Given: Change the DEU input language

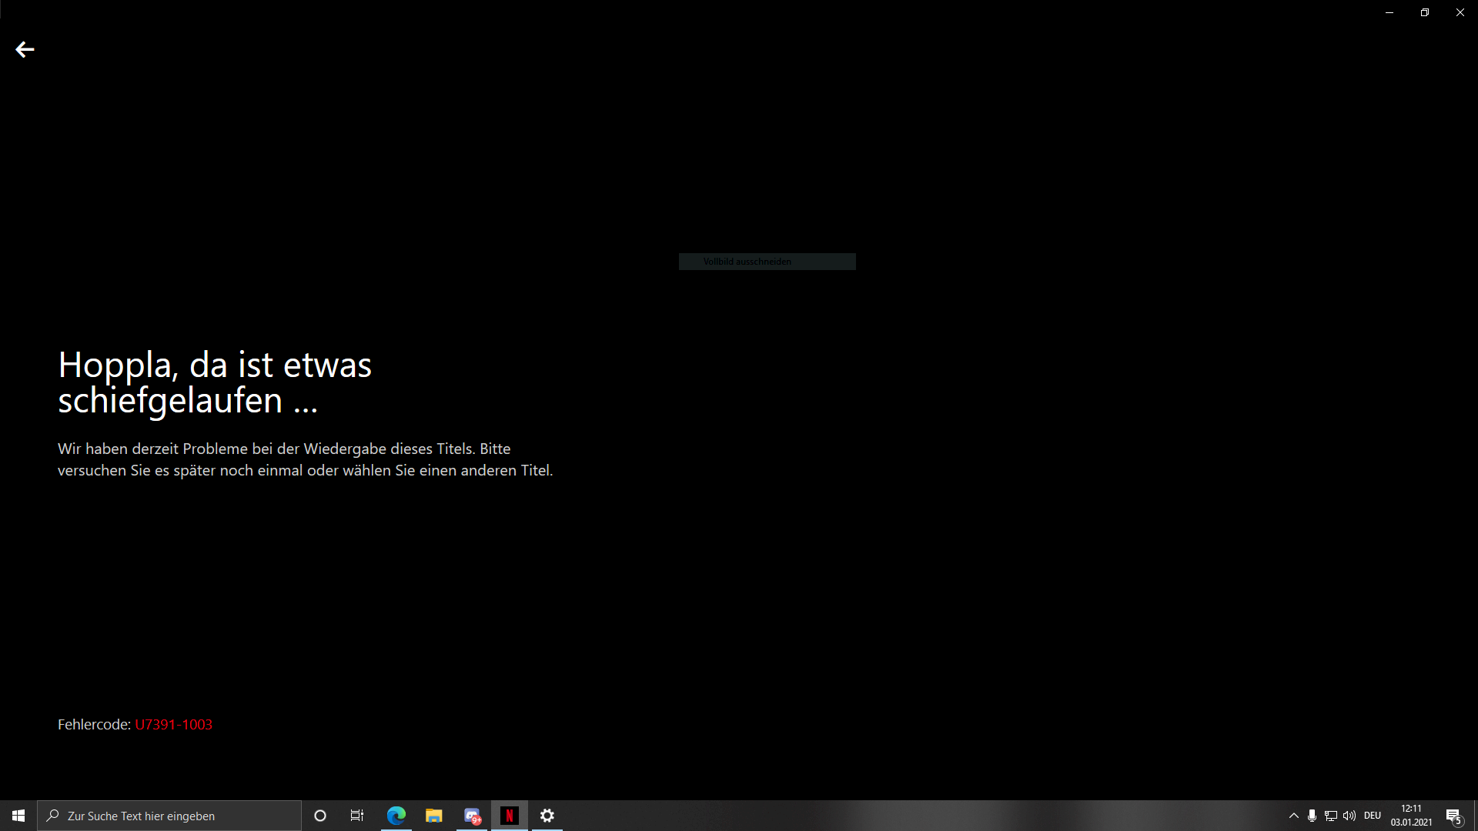Looking at the screenshot, I should point(1373,816).
